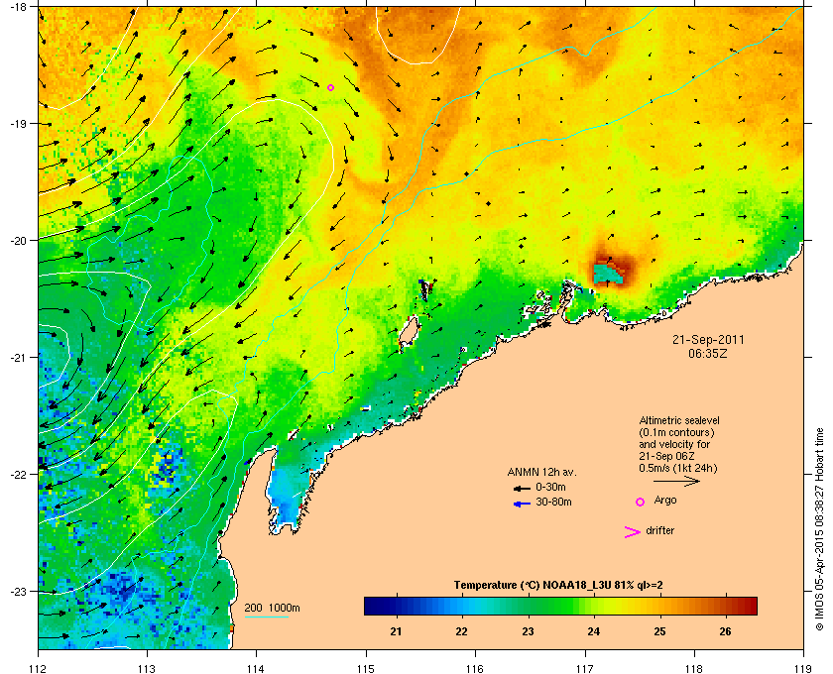Click the cyan 200 1000m isobath legend line

point(266,617)
